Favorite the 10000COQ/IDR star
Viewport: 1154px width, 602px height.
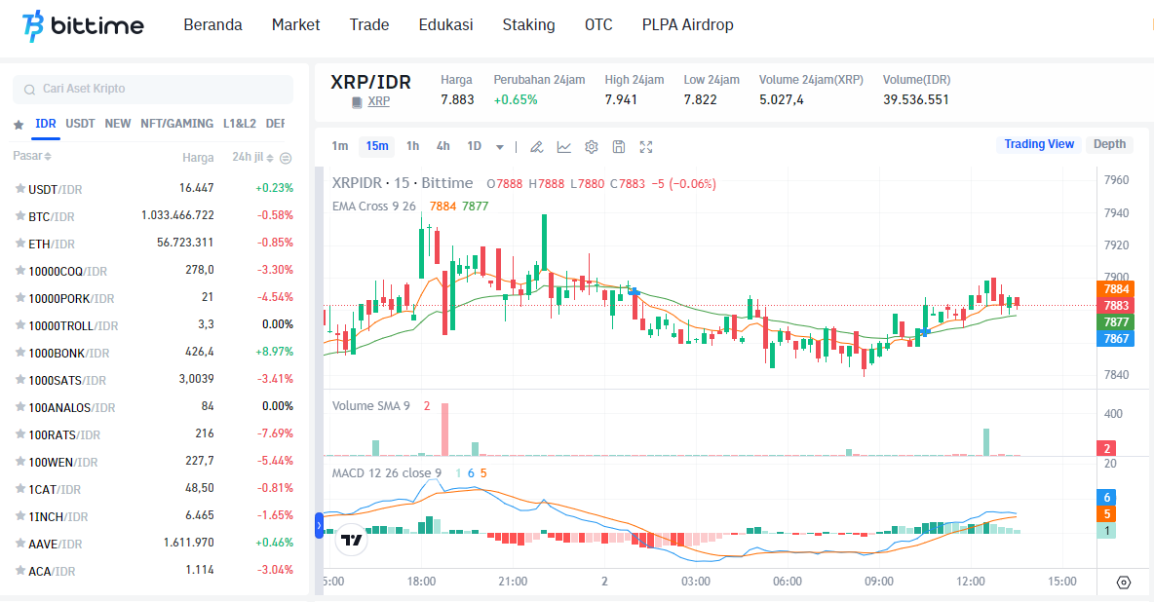(19, 270)
